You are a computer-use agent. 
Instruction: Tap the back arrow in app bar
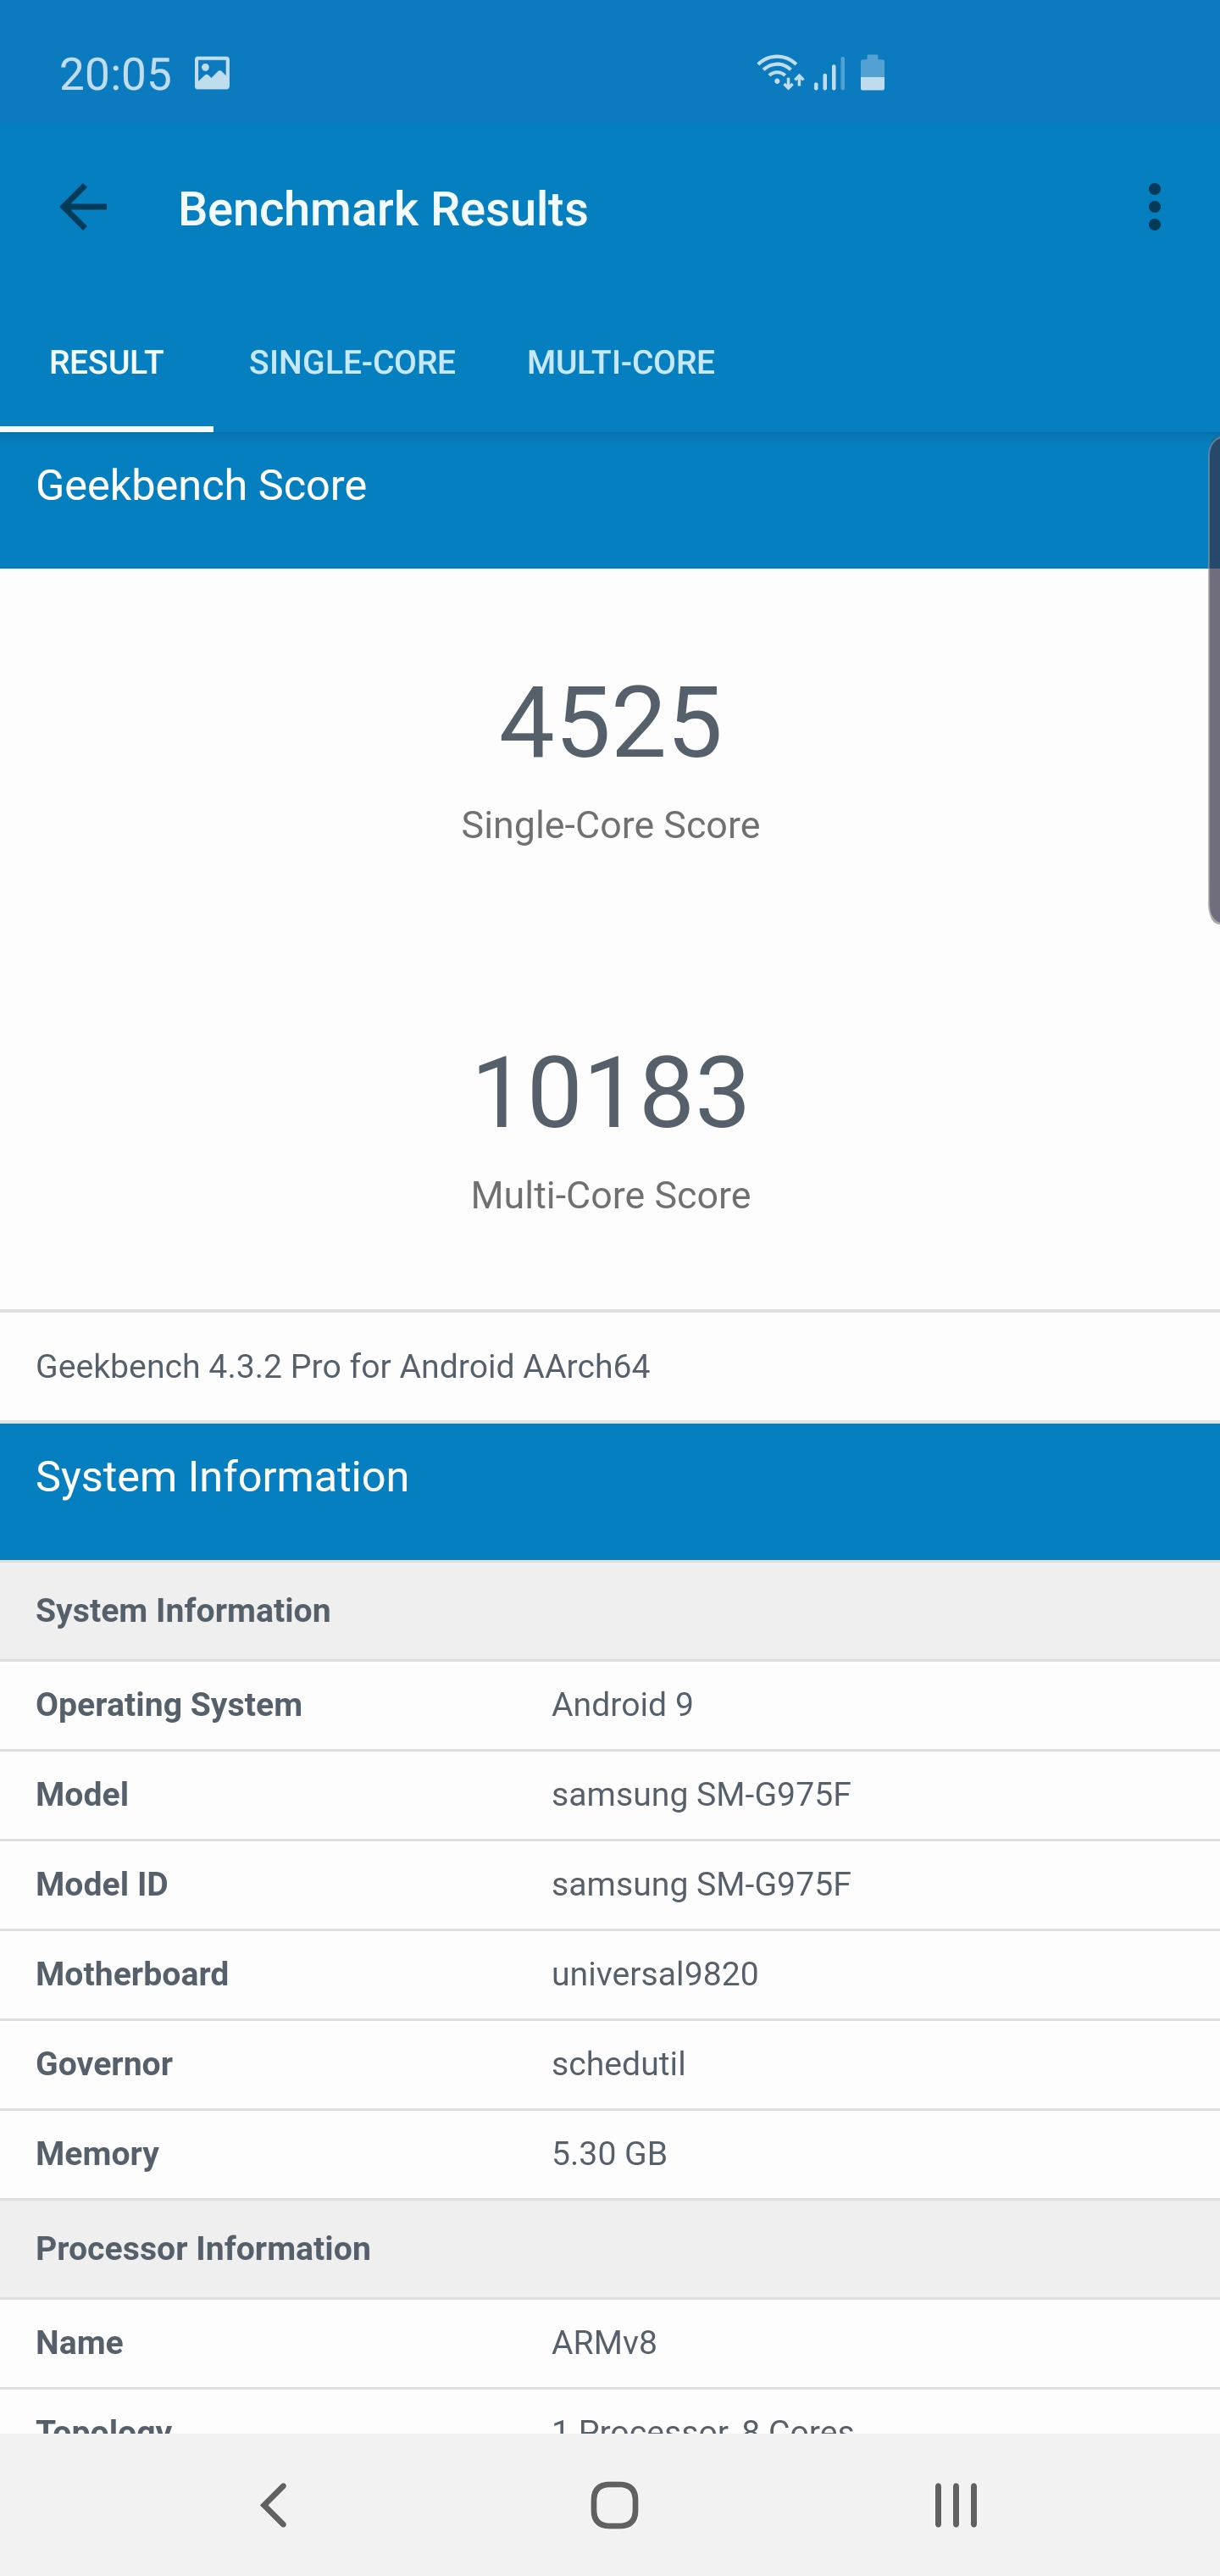coord(83,208)
